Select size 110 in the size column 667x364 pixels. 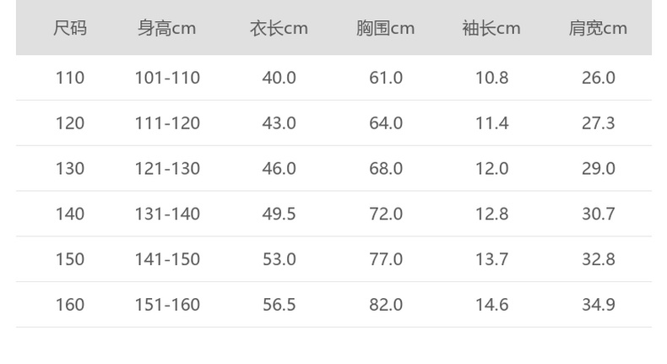70,78
